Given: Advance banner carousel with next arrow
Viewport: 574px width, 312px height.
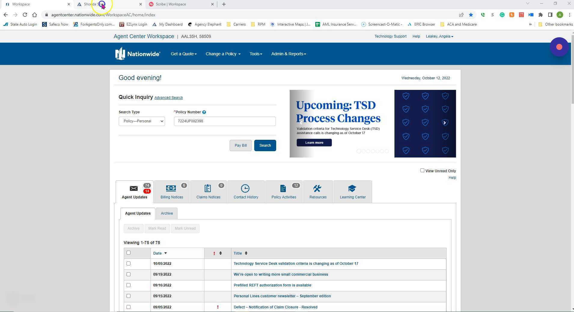Looking at the screenshot, I should pyautogui.click(x=444, y=123).
